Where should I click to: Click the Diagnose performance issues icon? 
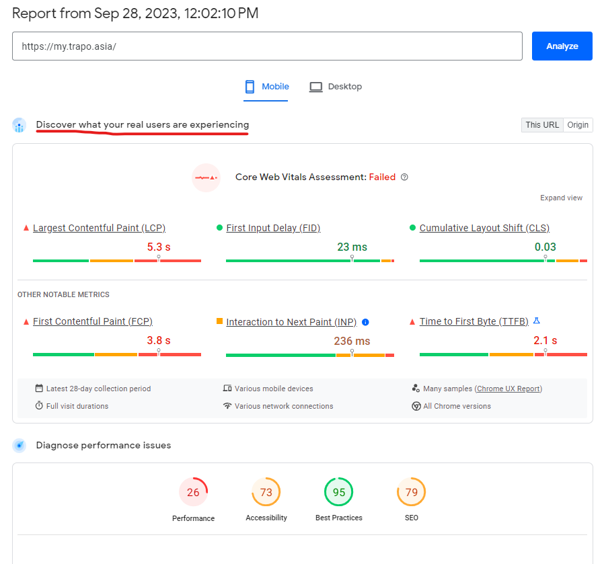pos(18,445)
